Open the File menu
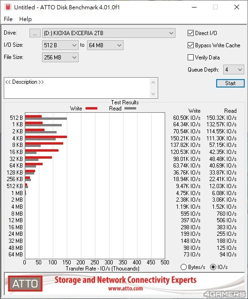The image size is (248, 299). (x=8, y=19)
